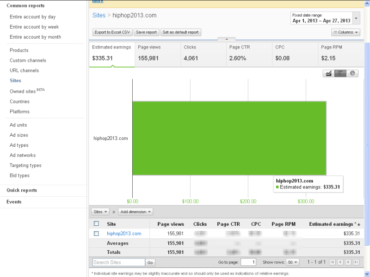This screenshot has width=370, height=277.
Task: Switch to bar chart view
Action: (340, 73)
